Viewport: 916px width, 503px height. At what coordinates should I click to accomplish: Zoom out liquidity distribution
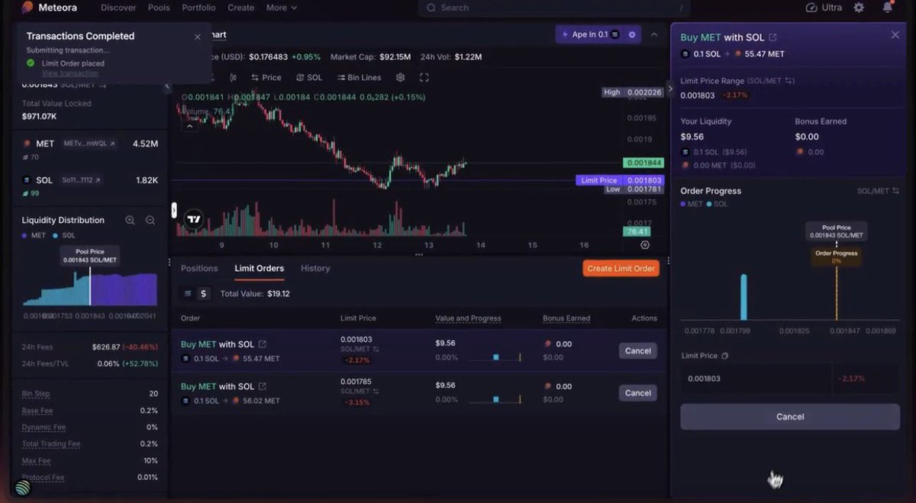(x=150, y=221)
